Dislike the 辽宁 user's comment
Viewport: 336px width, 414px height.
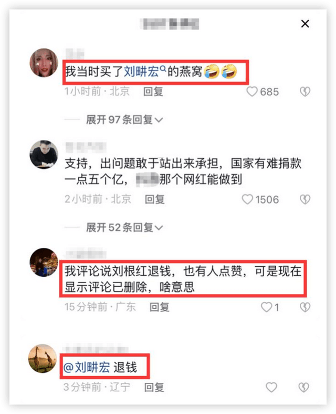click(303, 387)
